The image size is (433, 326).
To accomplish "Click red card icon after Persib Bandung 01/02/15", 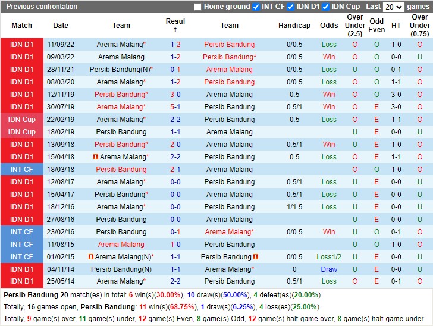I will tap(256, 256).
